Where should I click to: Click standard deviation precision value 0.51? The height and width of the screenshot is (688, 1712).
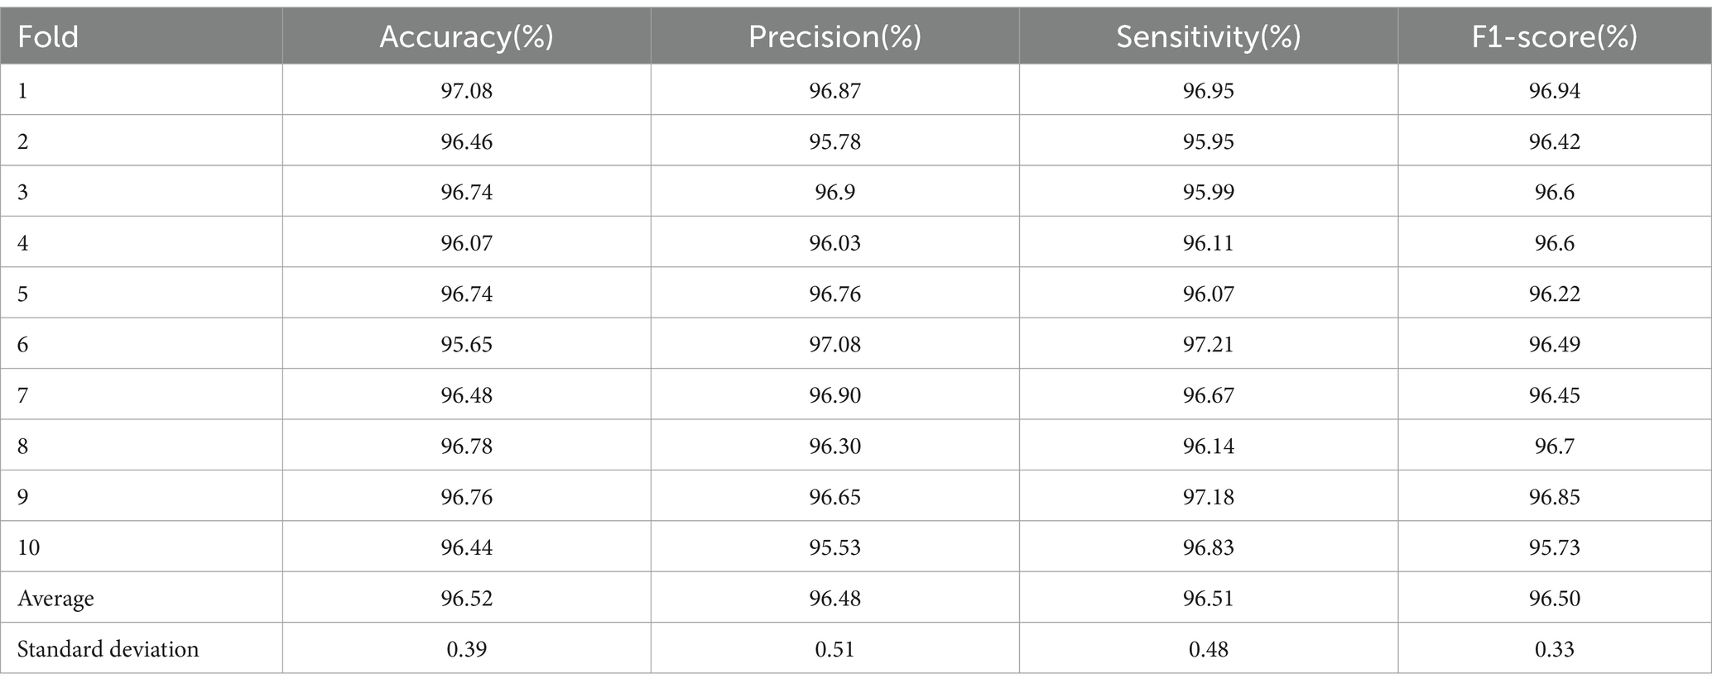tap(834, 649)
